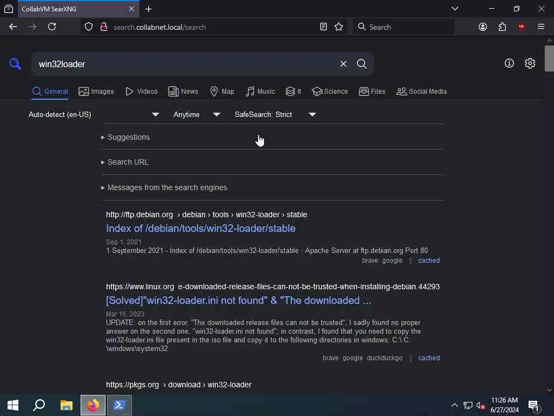This screenshot has width=554, height=416.
Task: Select the General search category
Action: tap(50, 91)
